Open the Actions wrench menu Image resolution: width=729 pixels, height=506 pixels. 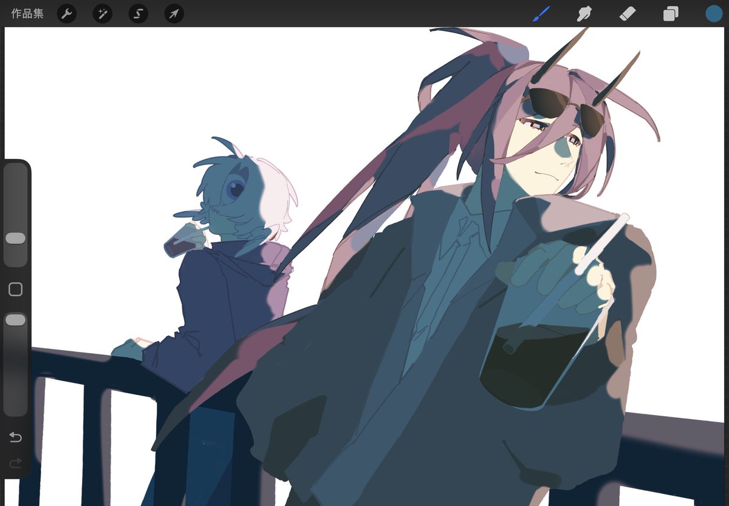(67, 14)
